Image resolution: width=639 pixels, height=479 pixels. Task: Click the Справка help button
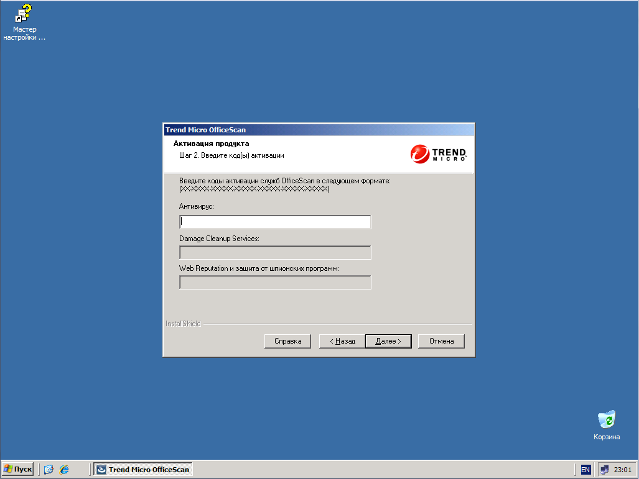pos(287,341)
